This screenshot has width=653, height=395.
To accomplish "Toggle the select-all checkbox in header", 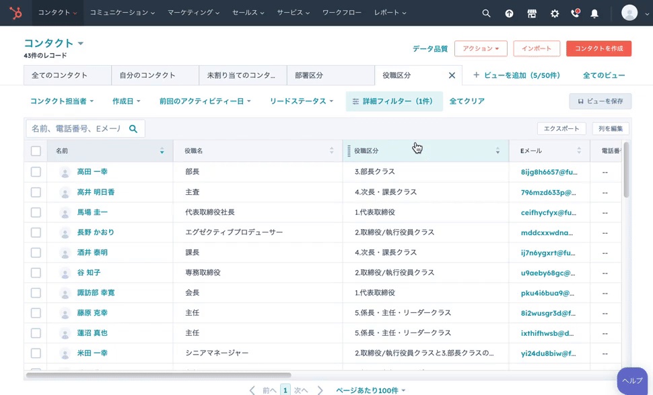I will pos(36,151).
